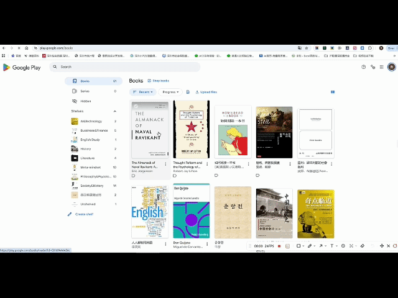Click the document icon next to Progress
Viewport: 398px width, 298px height.
click(x=188, y=92)
